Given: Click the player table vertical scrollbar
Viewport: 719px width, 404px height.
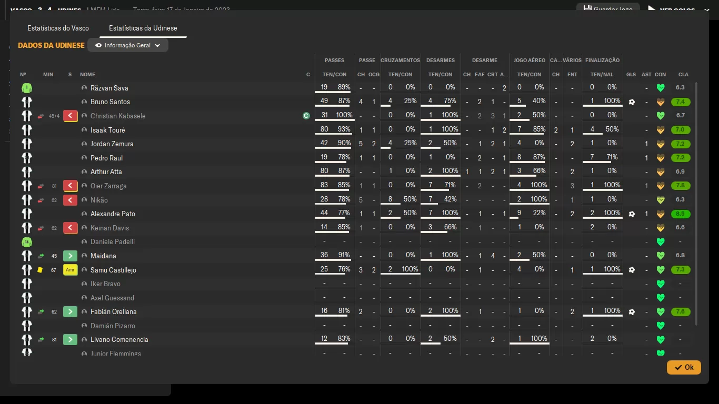Looking at the screenshot, I should click(x=697, y=204).
